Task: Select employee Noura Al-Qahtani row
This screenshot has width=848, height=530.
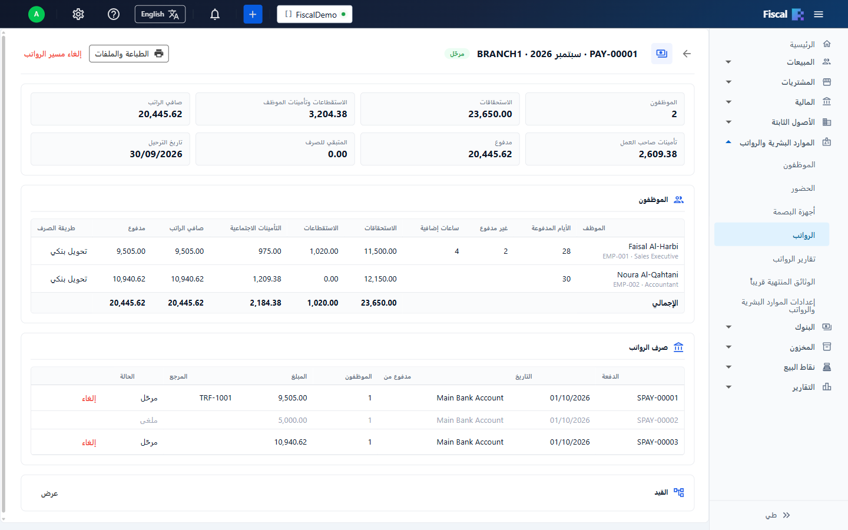Action: tap(357, 279)
